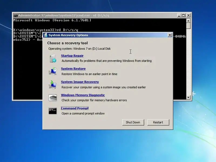Click the Startup Repair disk icon
Viewport: 216px width, 162px height.
53,58
